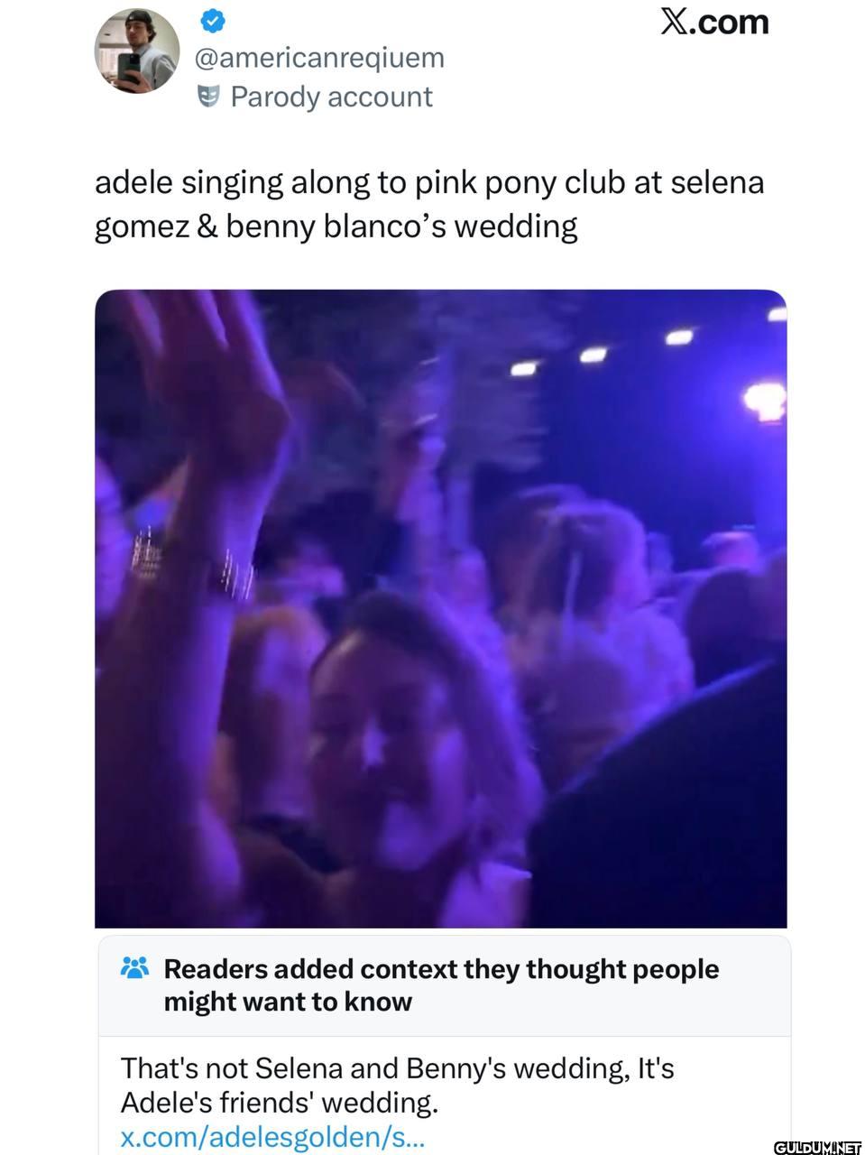Click the parody mask icon
This screenshot has width=865, height=1155.
pos(208,96)
